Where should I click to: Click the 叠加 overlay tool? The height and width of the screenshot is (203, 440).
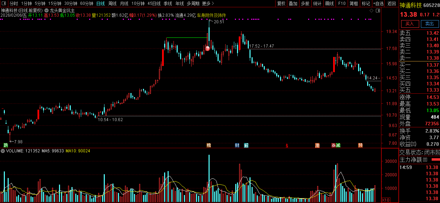[293, 3]
